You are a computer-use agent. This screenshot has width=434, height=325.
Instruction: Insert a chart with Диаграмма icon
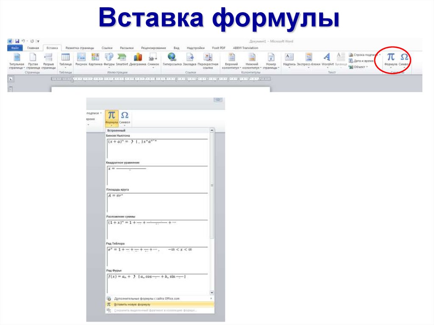pos(138,57)
